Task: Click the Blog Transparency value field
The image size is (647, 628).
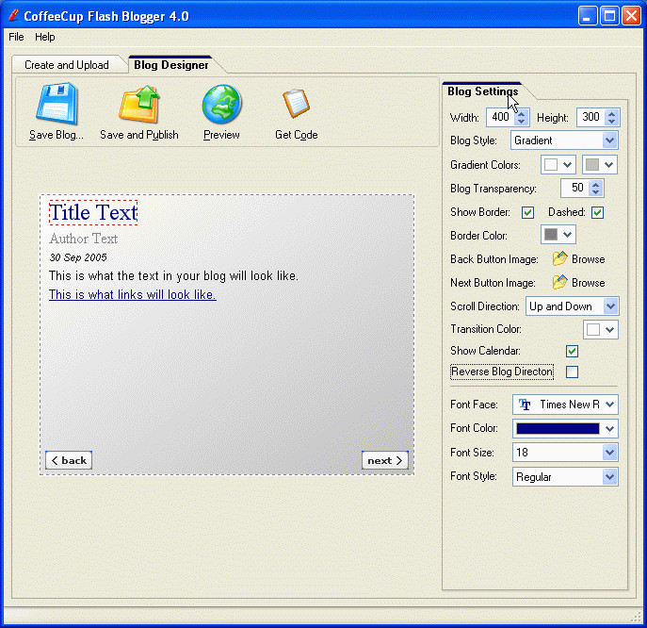Action: 575,188
